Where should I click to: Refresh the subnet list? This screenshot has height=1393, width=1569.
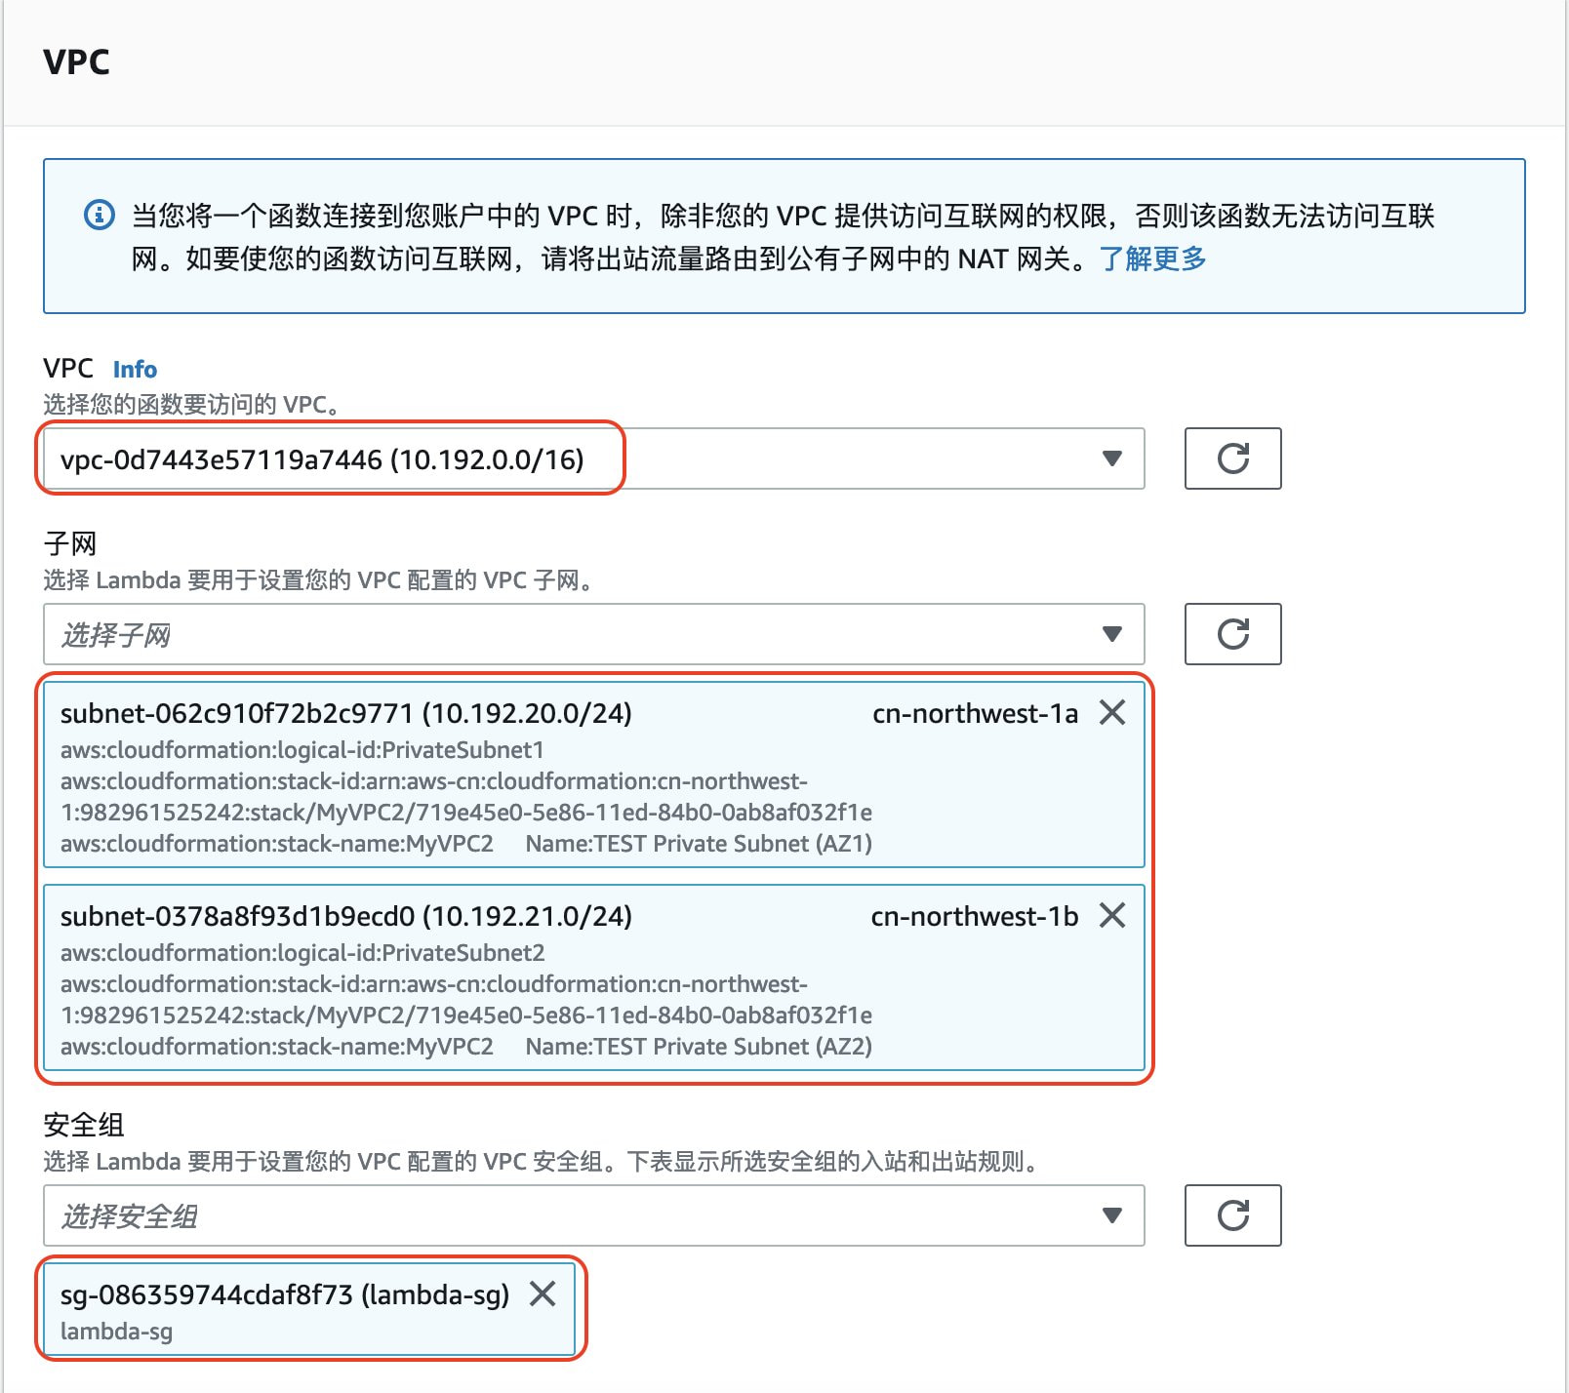(x=1232, y=634)
